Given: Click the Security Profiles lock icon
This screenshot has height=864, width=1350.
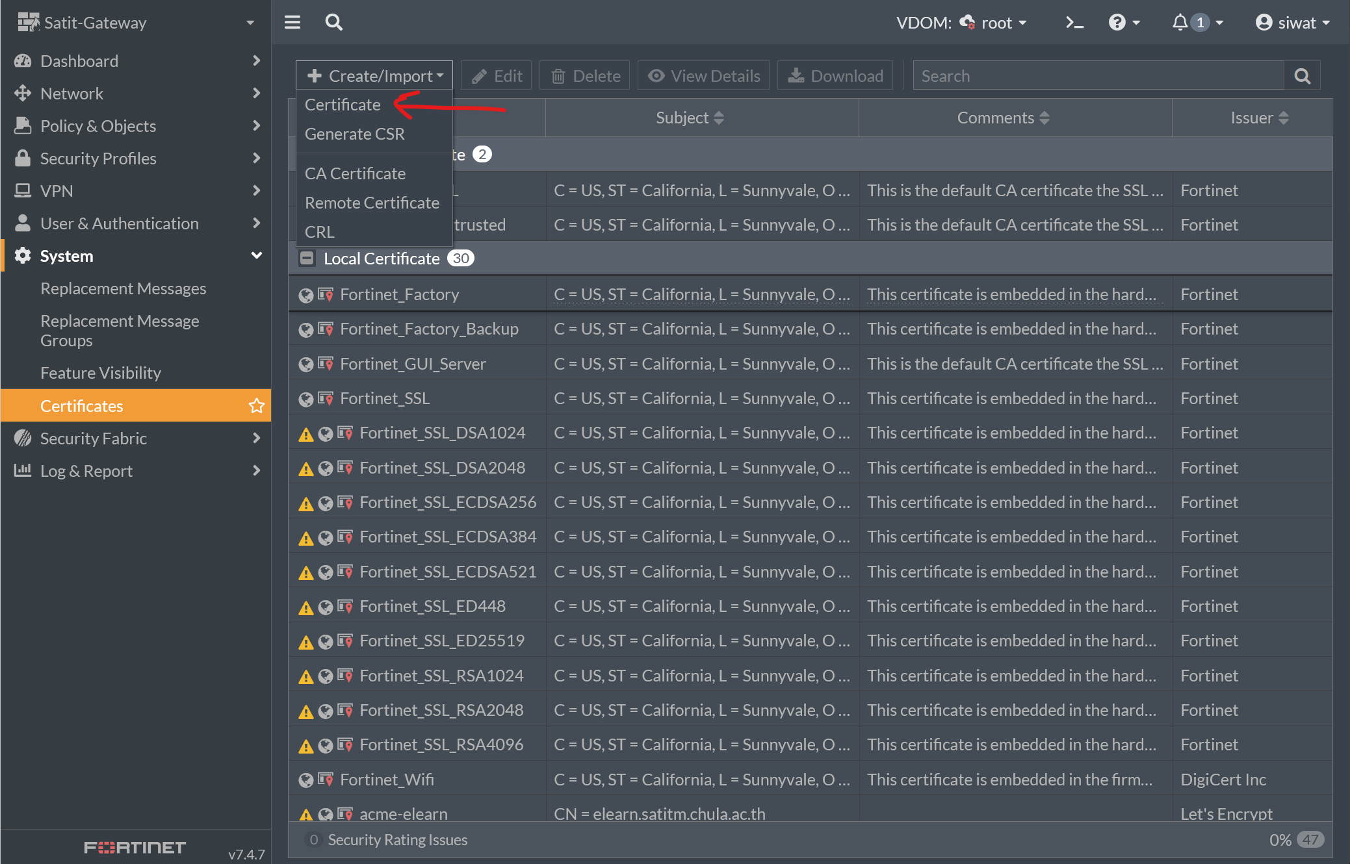Looking at the screenshot, I should [x=23, y=158].
